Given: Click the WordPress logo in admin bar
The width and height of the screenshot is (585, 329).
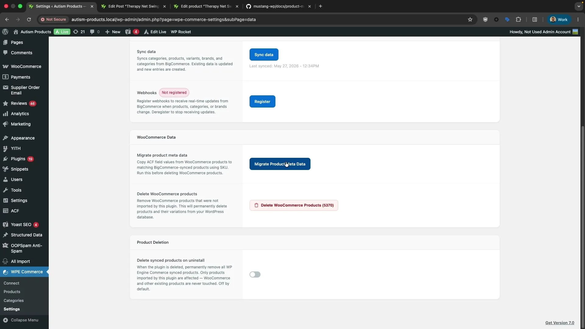Looking at the screenshot, I should point(5,32).
